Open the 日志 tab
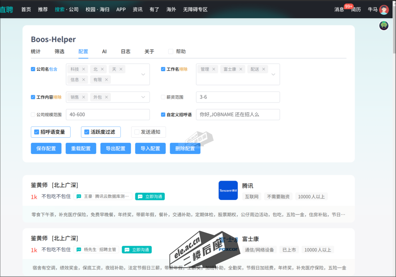Screen dimensions: 396x277 coord(125,51)
